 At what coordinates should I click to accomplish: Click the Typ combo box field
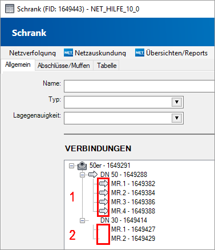[124, 102]
